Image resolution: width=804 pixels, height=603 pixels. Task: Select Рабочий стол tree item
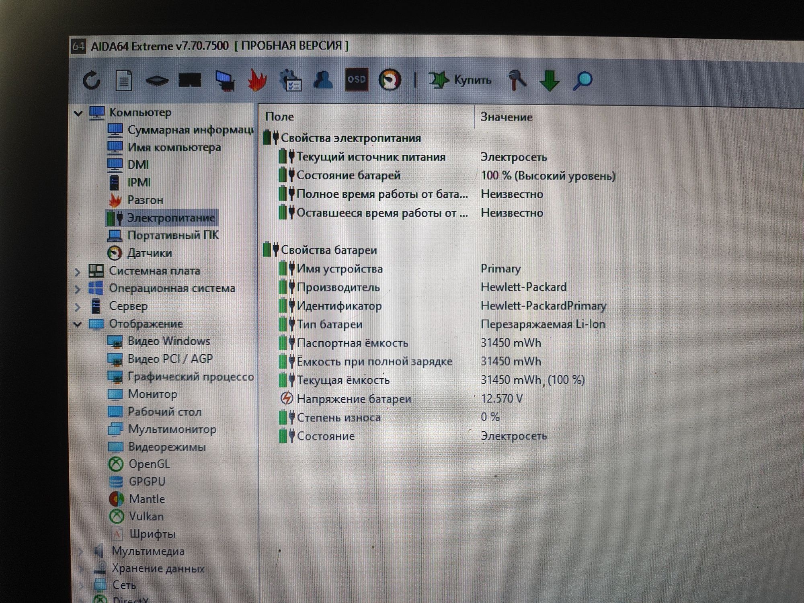click(154, 412)
